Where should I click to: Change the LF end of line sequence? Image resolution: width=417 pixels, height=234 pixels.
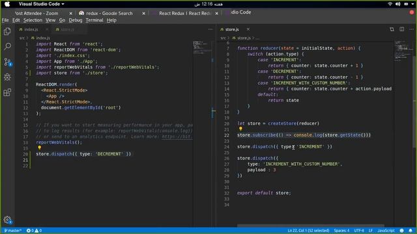tap(371, 231)
